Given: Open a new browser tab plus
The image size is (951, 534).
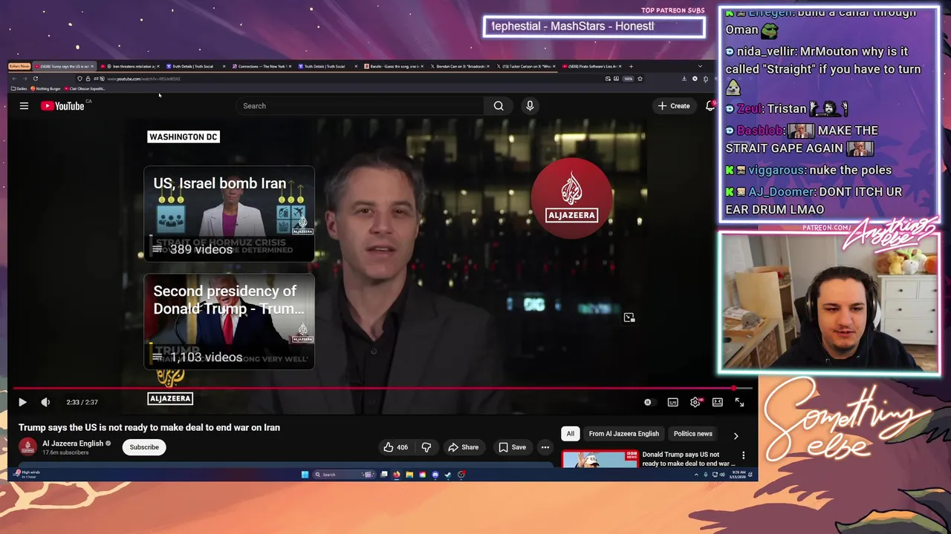Looking at the screenshot, I should (631, 66).
